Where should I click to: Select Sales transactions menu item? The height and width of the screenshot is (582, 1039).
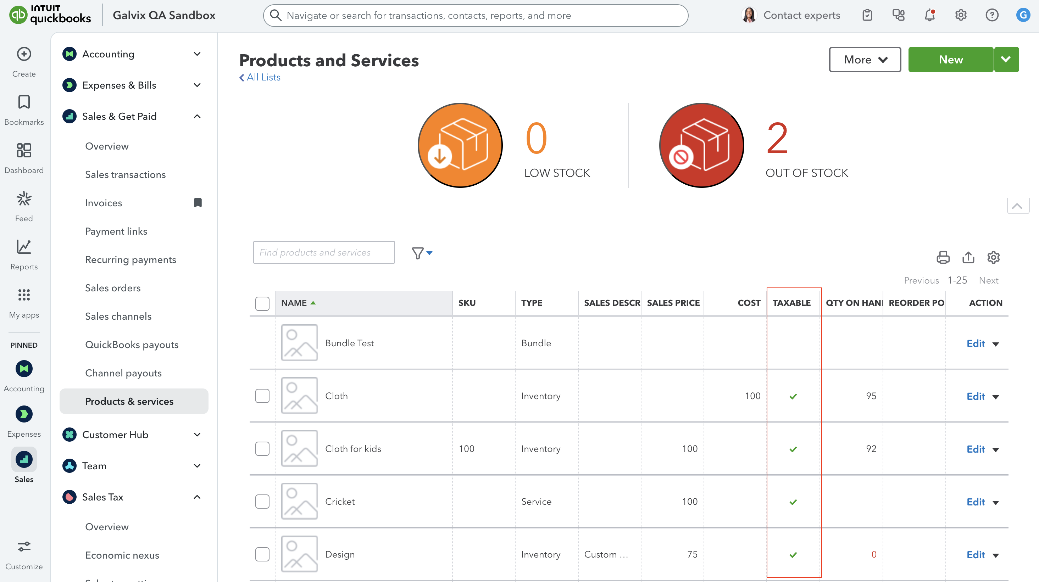(x=126, y=174)
